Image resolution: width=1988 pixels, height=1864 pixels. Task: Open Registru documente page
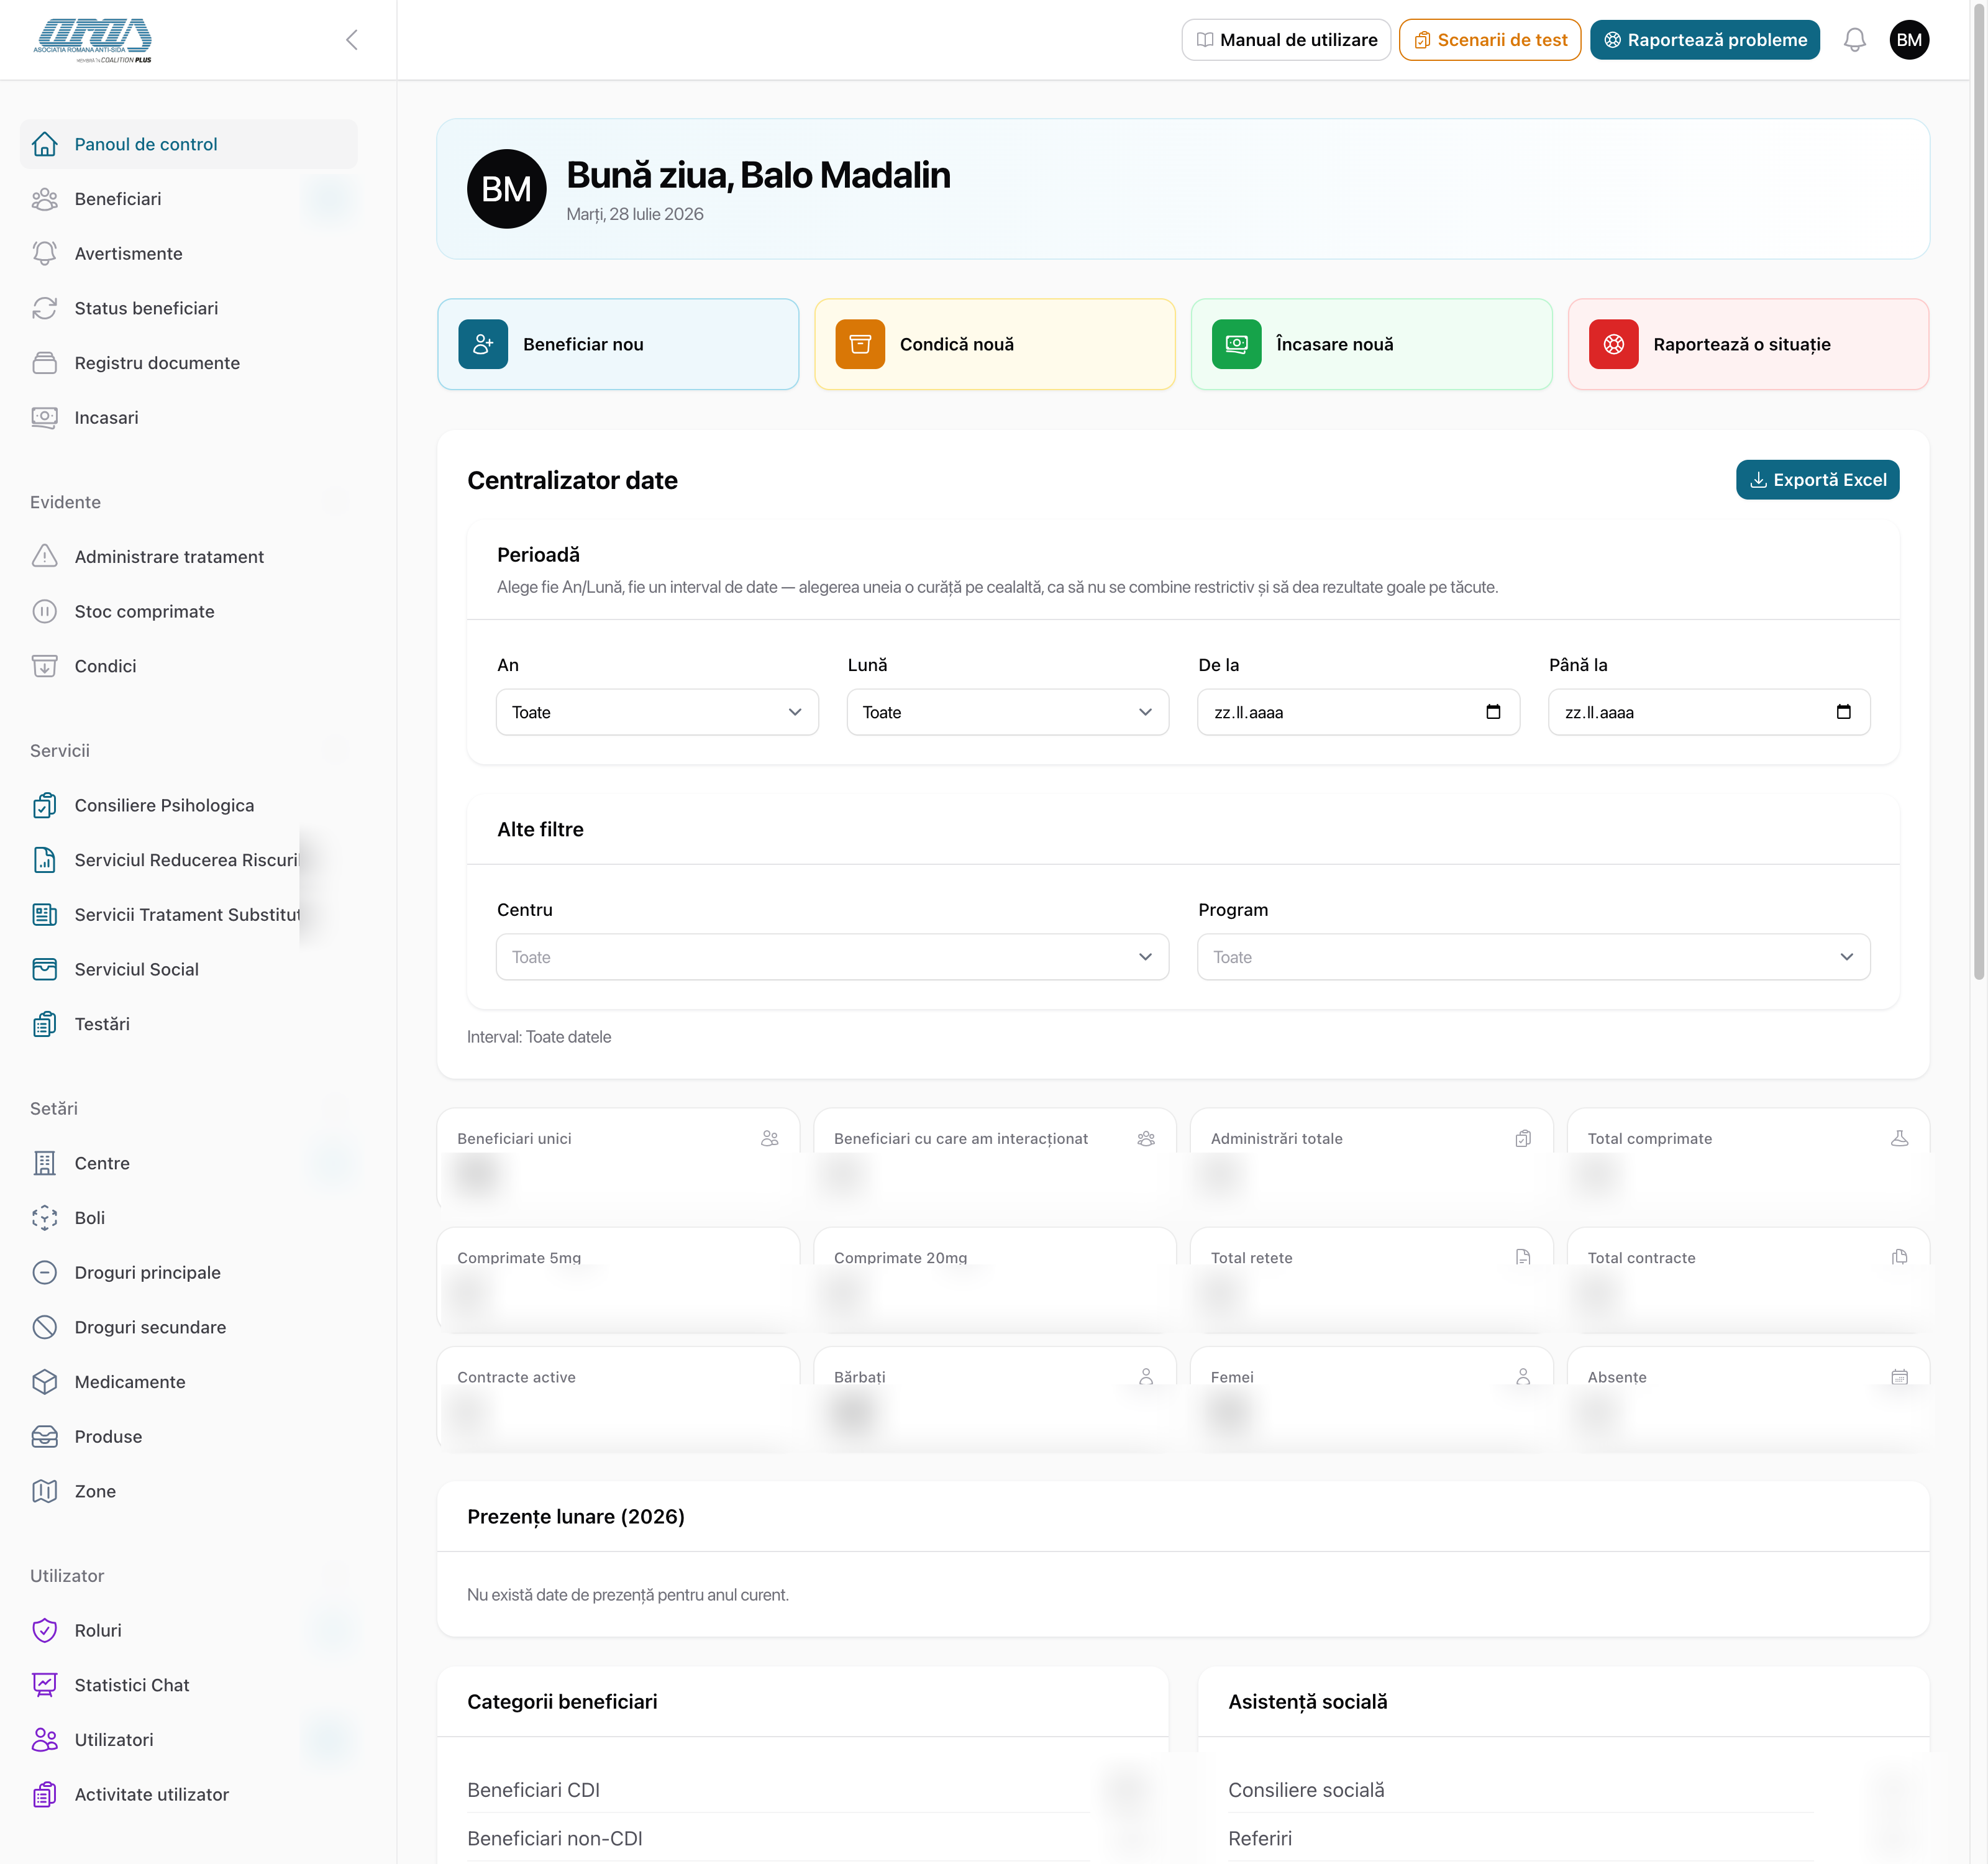pos(188,363)
